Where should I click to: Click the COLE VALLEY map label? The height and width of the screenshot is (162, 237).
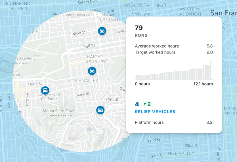pyautogui.click(x=83, y=80)
